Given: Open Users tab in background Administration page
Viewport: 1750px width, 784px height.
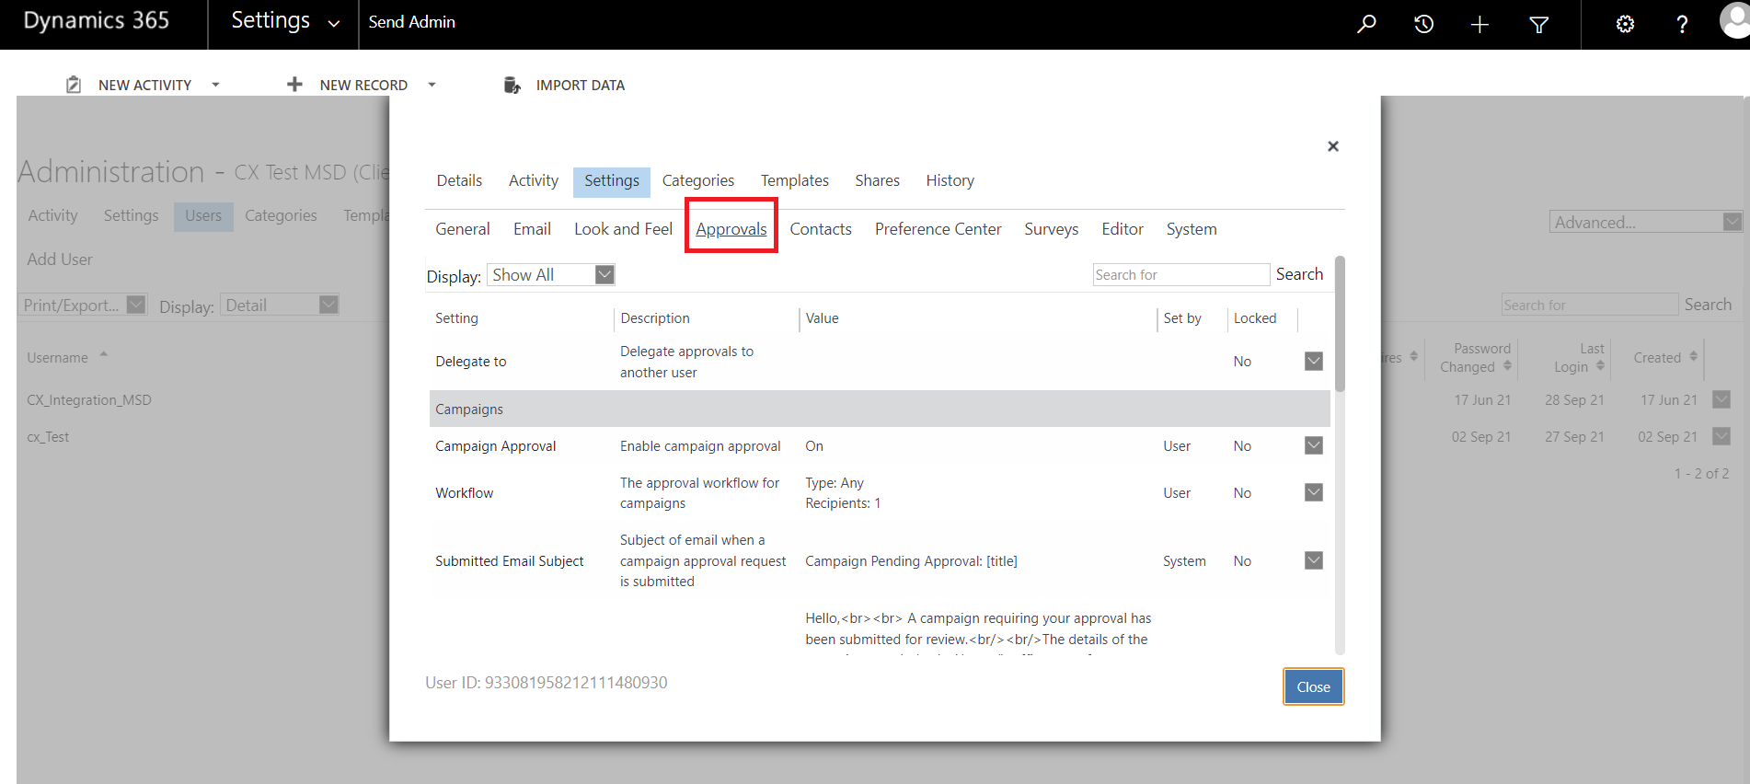Looking at the screenshot, I should 203,215.
